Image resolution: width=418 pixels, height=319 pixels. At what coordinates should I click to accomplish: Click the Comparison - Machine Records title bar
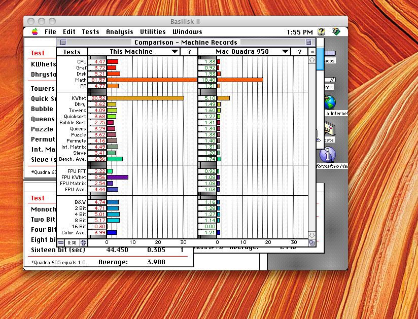coord(186,43)
